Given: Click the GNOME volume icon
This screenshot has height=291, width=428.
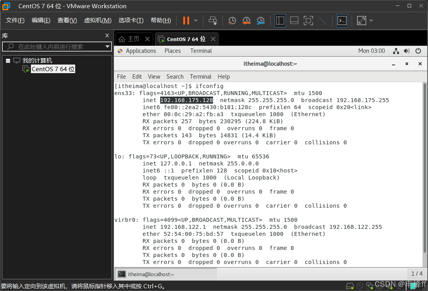Looking at the screenshot, I should click(x=407, y=51).
